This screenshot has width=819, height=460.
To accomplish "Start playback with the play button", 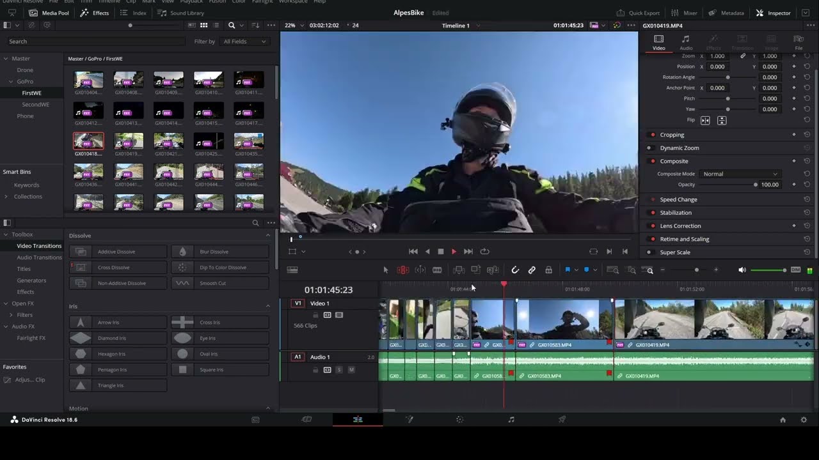I will pos(454,252).
